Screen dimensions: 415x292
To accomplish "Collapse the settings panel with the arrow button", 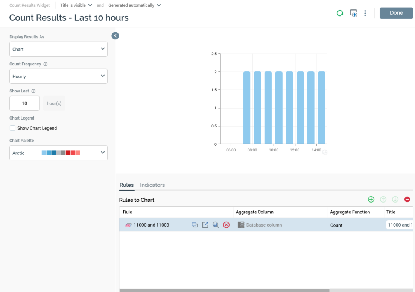I will (116, 36).
